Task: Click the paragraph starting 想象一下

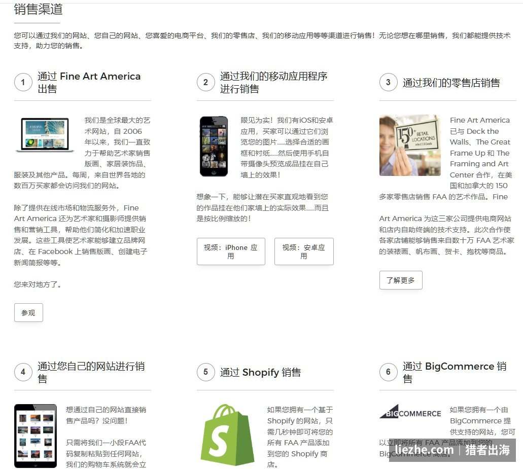Action: coord(262,208)
